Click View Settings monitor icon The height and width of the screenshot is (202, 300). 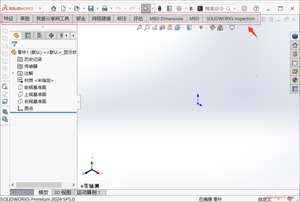tap(232, 28)
